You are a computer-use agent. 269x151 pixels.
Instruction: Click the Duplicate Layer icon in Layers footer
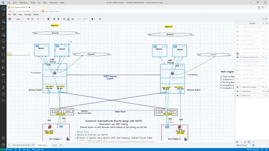pos(249,142)
